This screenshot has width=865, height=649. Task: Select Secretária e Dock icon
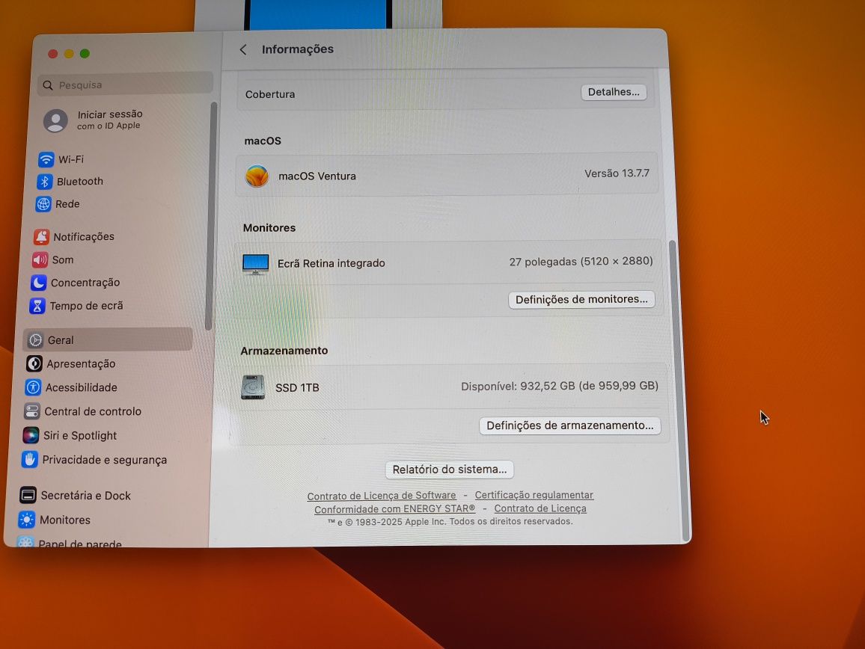[28, 495]
